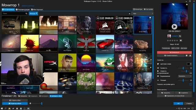Click the Выбрать монитор link
Image resolution: width=196 pixels, height=110 pixels.
tap(28, 6)
